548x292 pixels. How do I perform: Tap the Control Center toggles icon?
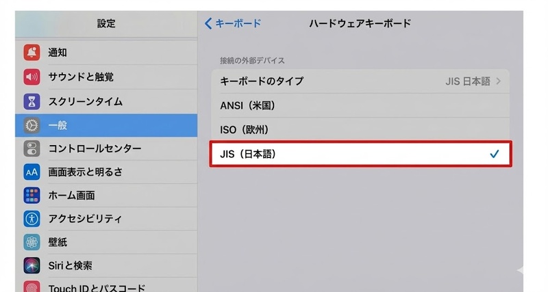[32, 148]
